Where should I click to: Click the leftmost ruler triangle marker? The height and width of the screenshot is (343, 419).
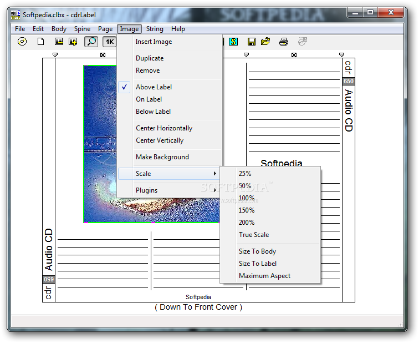click(x=55, y=55)
